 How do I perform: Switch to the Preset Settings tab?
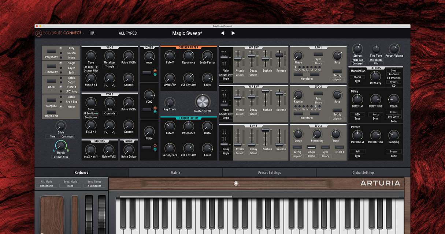pos(270,173)
